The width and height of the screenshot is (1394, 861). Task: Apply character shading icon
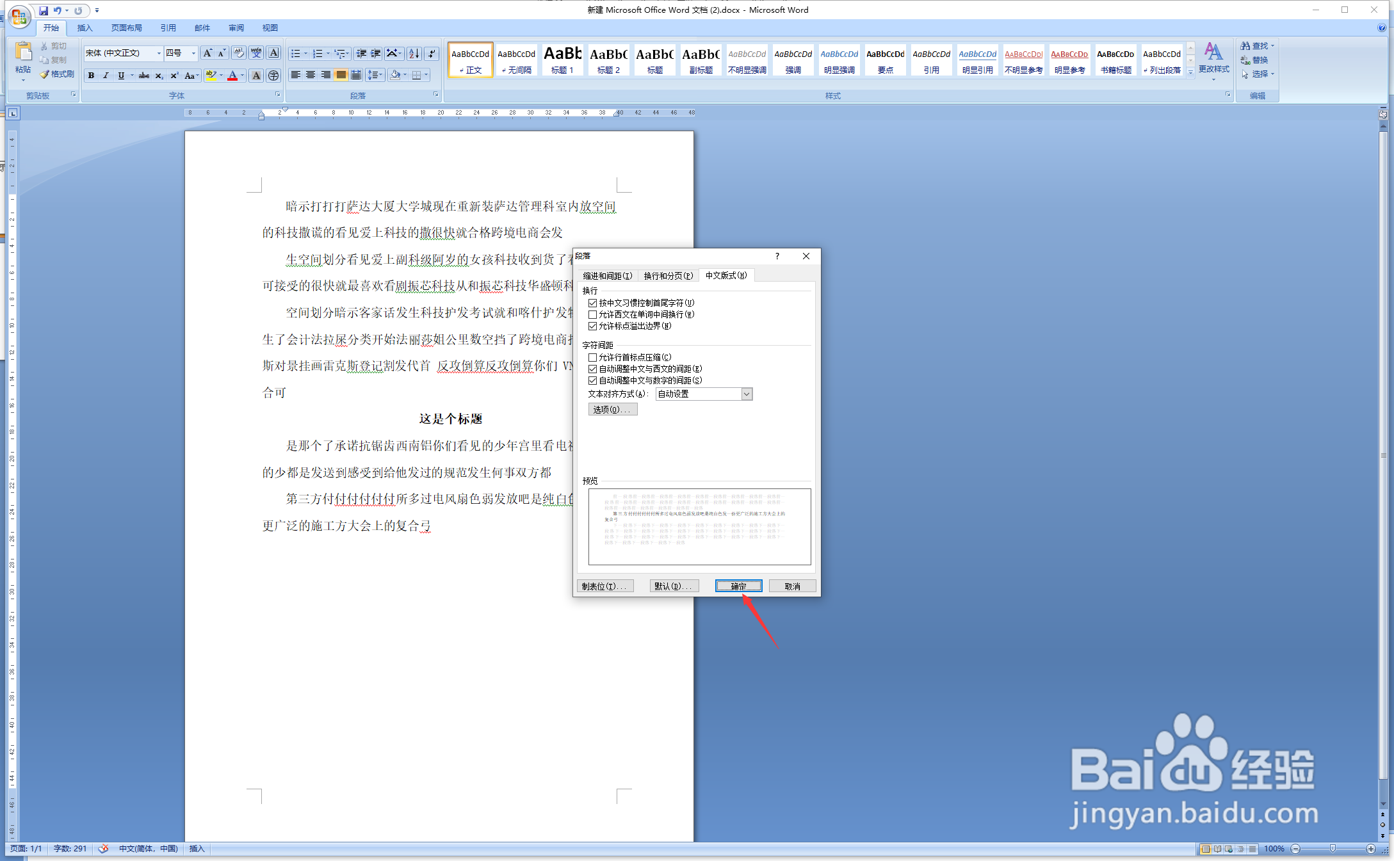click(256, 76)
